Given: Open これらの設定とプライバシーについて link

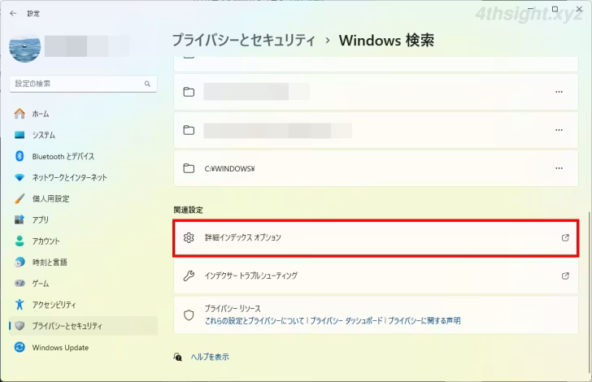Looking at the screenshot, I should [x=255, y=321].
